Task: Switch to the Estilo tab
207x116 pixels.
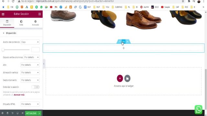Action: click(21, 23)
